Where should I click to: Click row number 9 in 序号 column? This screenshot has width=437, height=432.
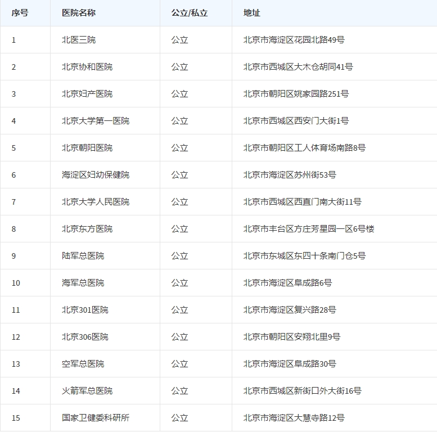coord(13,256)
